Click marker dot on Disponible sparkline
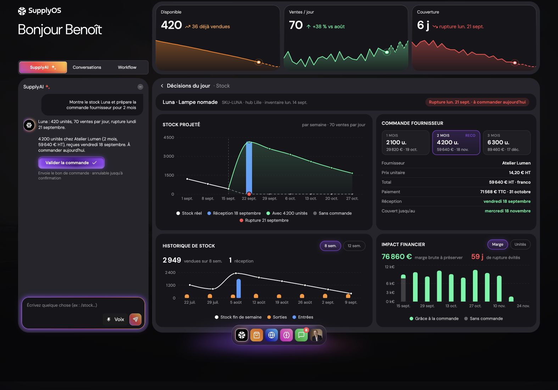Image resolution: width=558 pixels, height=390 pixels. point(259,62)
